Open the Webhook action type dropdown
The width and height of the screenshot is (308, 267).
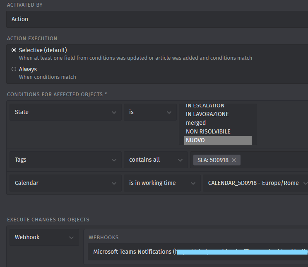pyautogui.click(x=44, y=237)
